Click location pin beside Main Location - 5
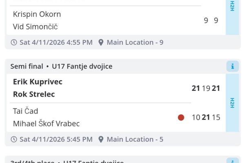Viewport: 245px width, 163px height. pos(101,139)
